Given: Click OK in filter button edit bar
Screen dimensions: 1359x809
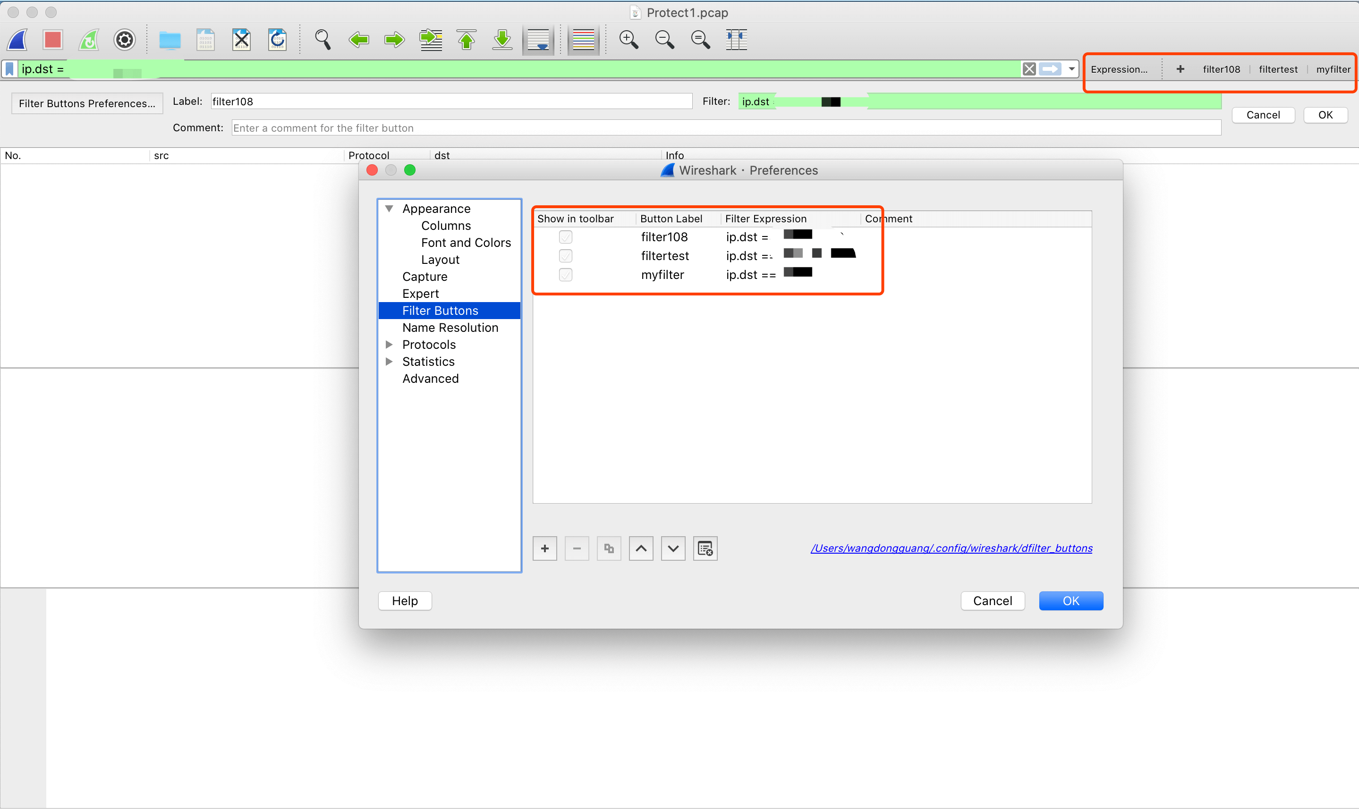Looking at the screenshot, I should pos(1326,115).
